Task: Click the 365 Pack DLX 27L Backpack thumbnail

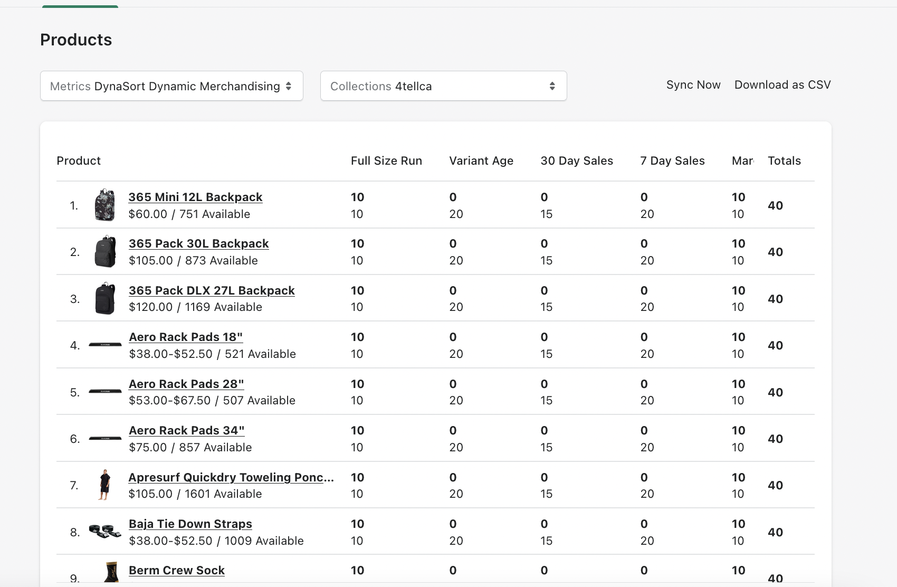Action: click(x=105, y=298)
